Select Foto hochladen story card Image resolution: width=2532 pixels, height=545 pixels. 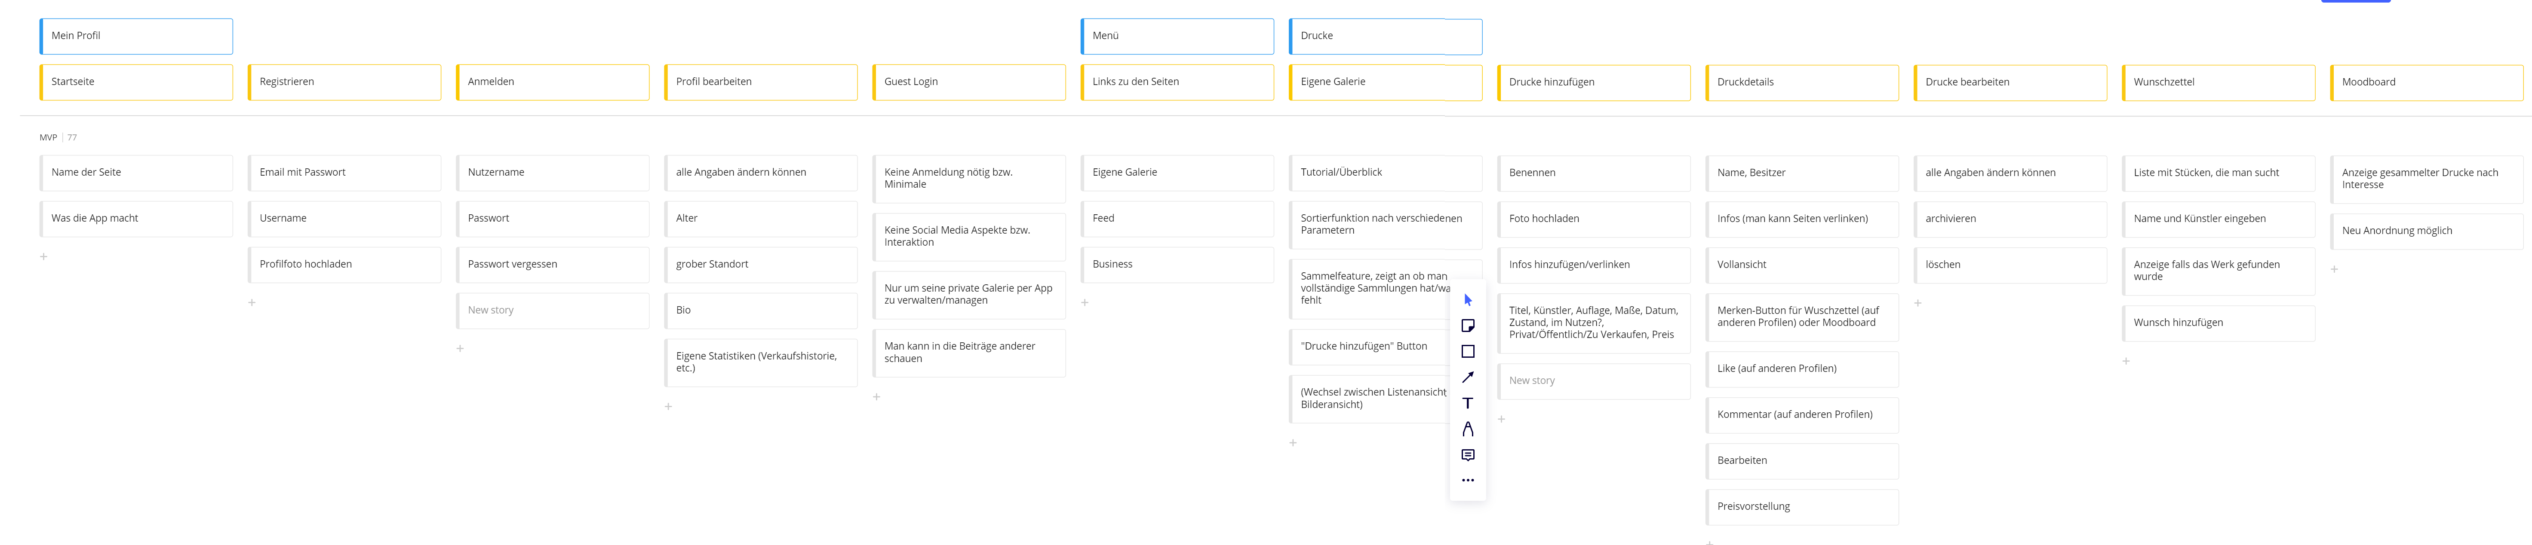1593,219
